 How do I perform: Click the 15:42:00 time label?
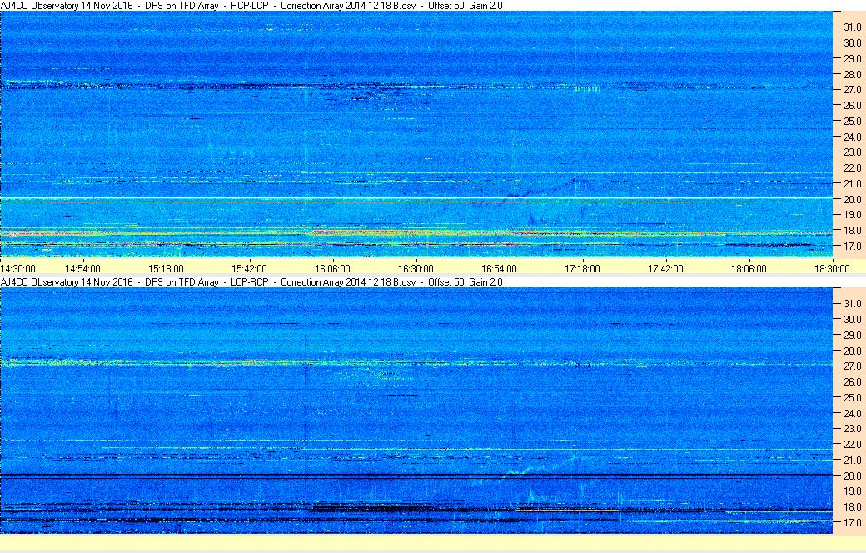pos(249,268)
